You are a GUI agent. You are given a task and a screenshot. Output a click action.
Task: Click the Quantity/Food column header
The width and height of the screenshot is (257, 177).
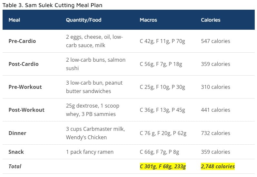point(84,20)
